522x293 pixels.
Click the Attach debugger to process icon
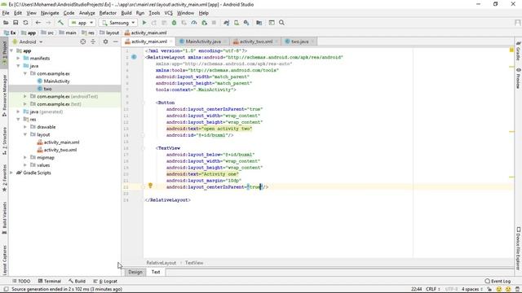[x=204, y=23]
